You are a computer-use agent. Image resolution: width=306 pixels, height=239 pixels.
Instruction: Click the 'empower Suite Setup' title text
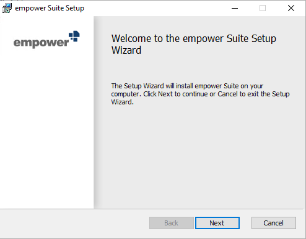50,8
